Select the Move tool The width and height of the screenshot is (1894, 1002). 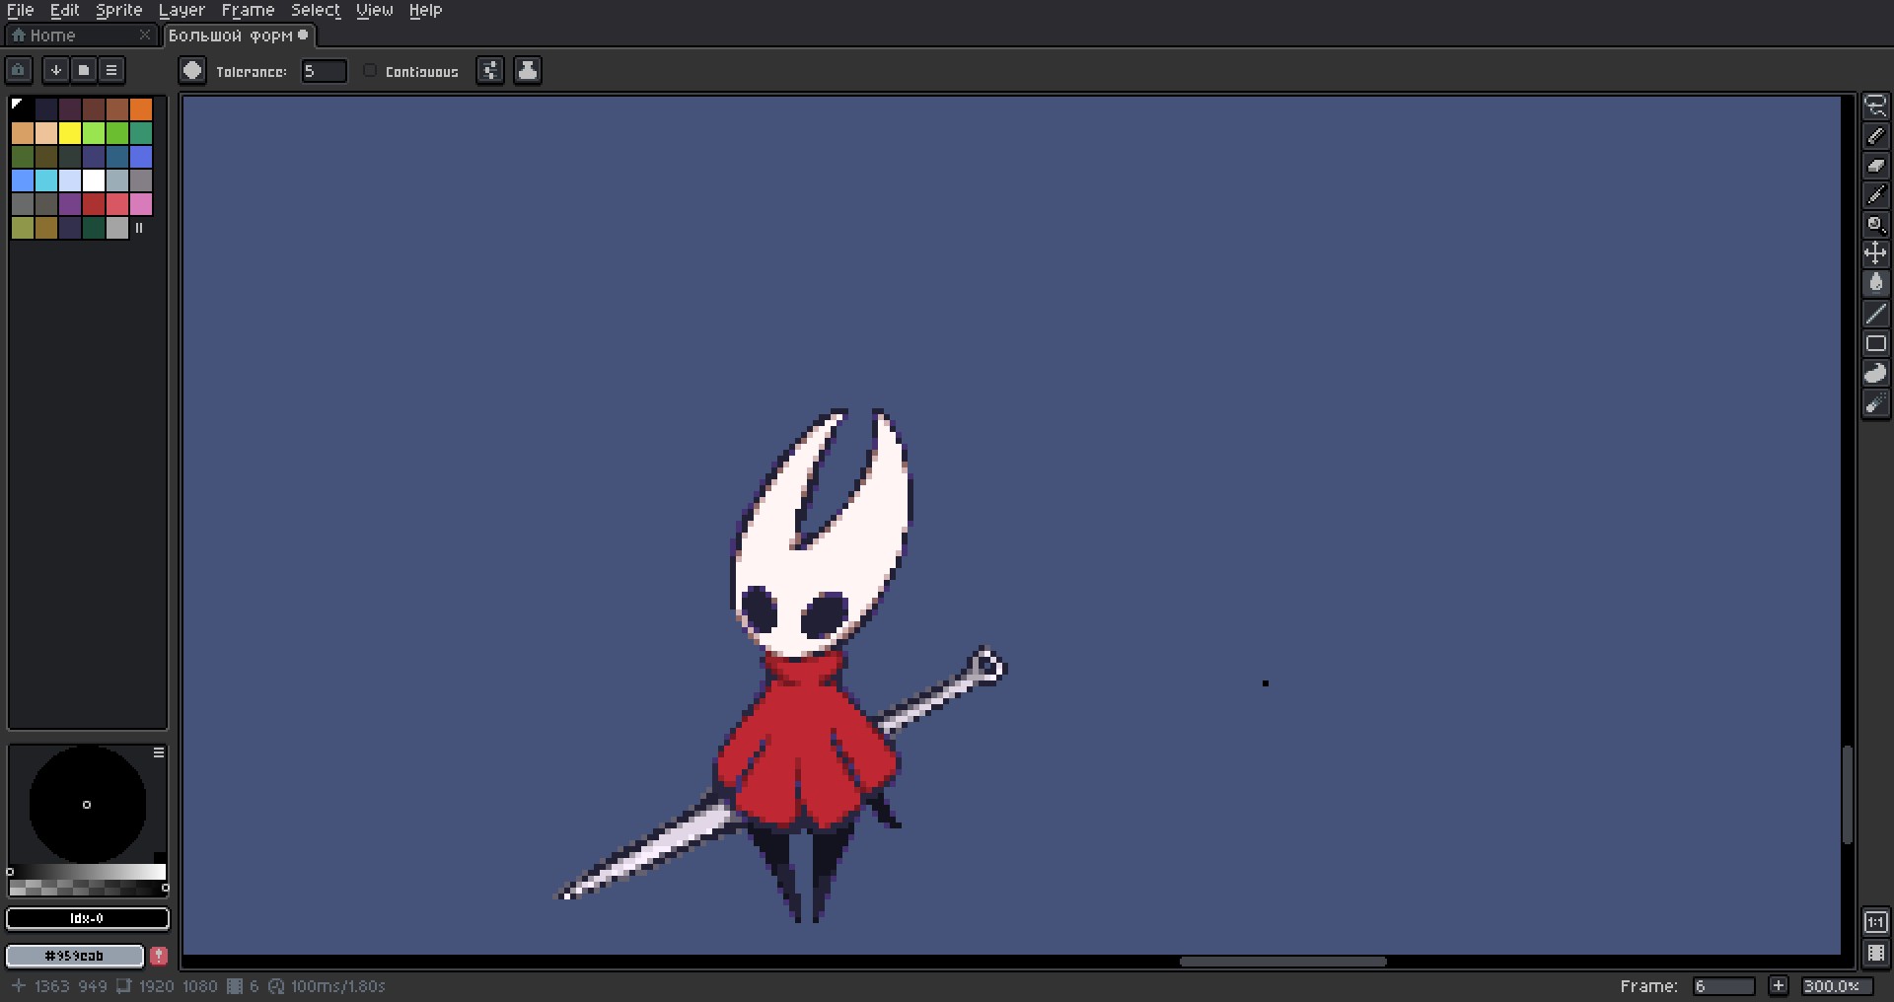click(x=1875, y=254)
